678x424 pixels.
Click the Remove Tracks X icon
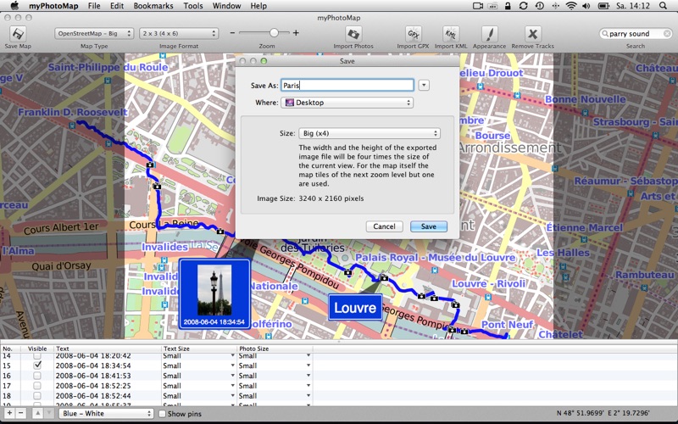(x=532, y=34)
